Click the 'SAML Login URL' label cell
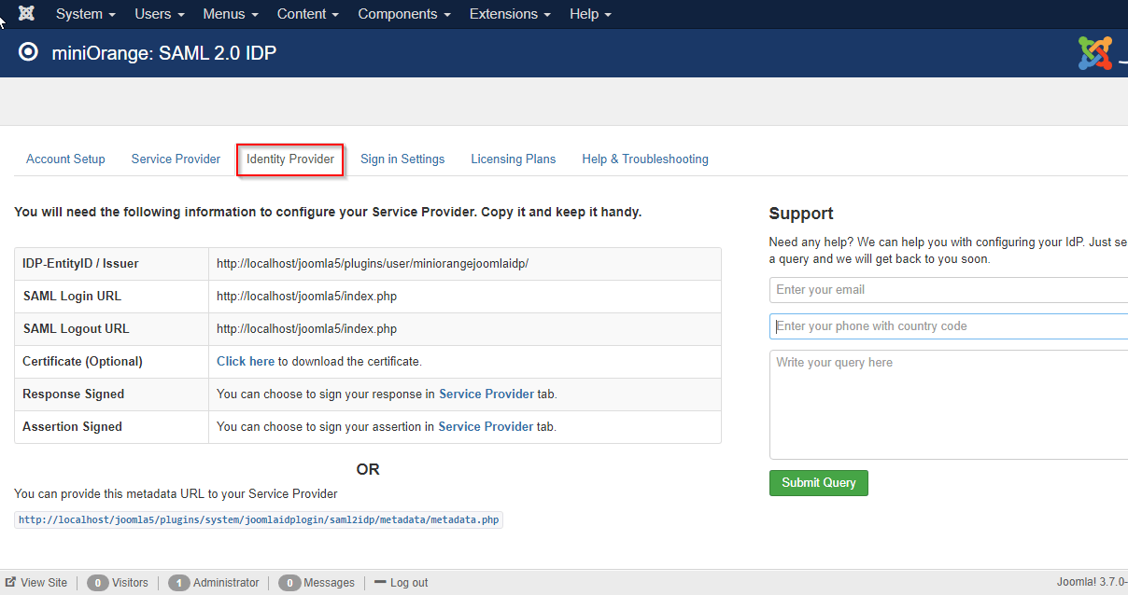This screenshot has height=595, width=1128. click(112, 297)
